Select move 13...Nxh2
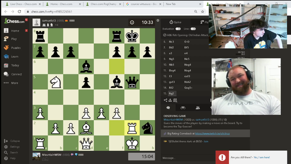The image size is (291, 164). (x=187, y=82)
